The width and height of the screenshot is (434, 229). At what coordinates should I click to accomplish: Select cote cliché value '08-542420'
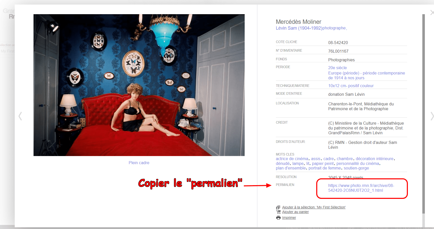click(338, 43)
